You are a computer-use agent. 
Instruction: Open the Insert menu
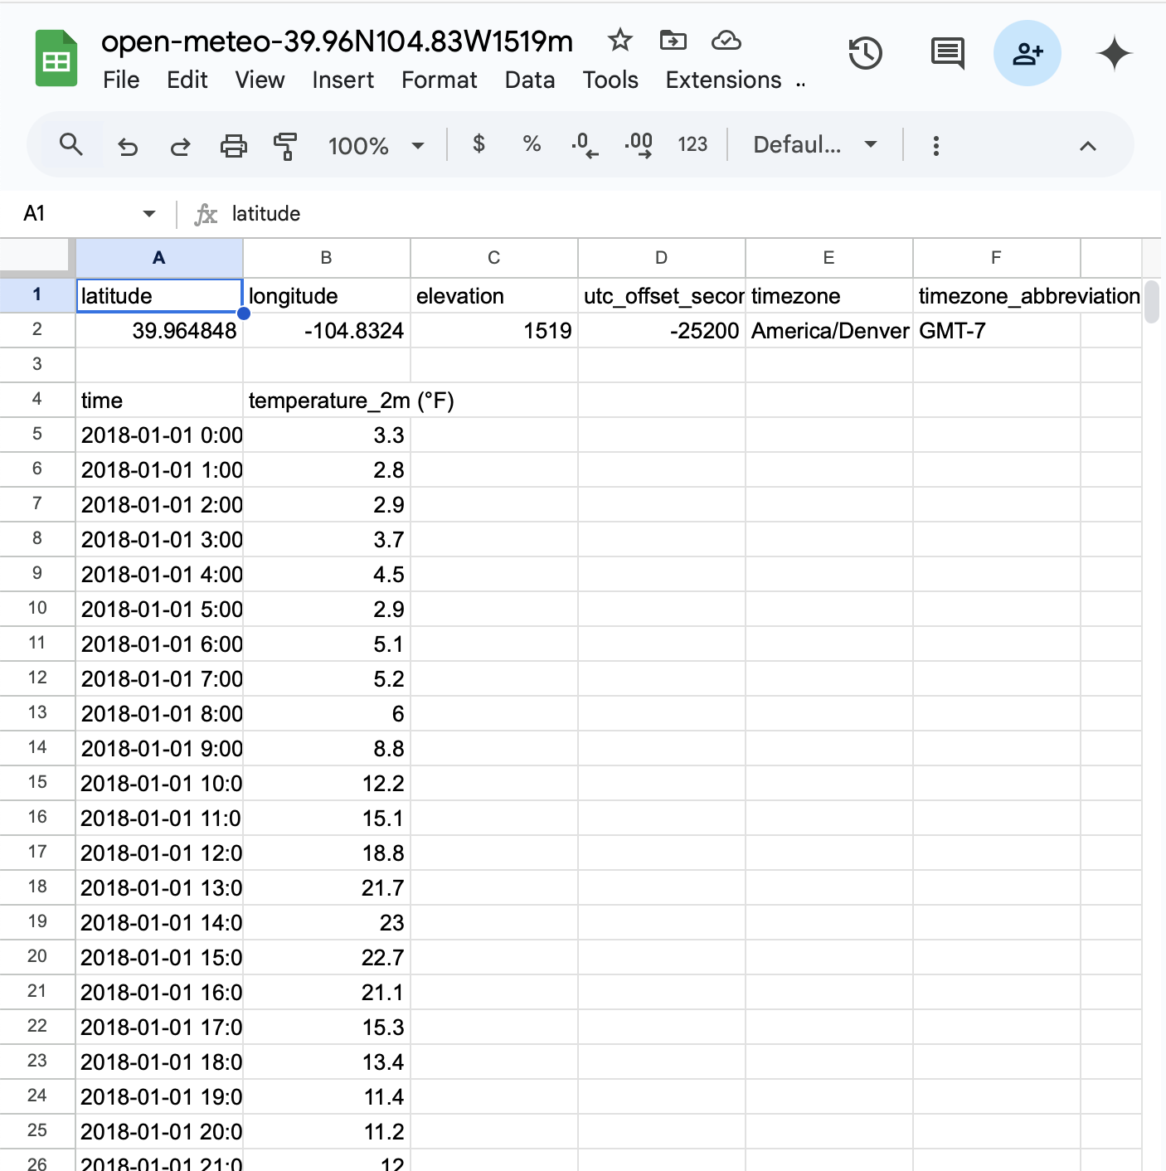343,80
